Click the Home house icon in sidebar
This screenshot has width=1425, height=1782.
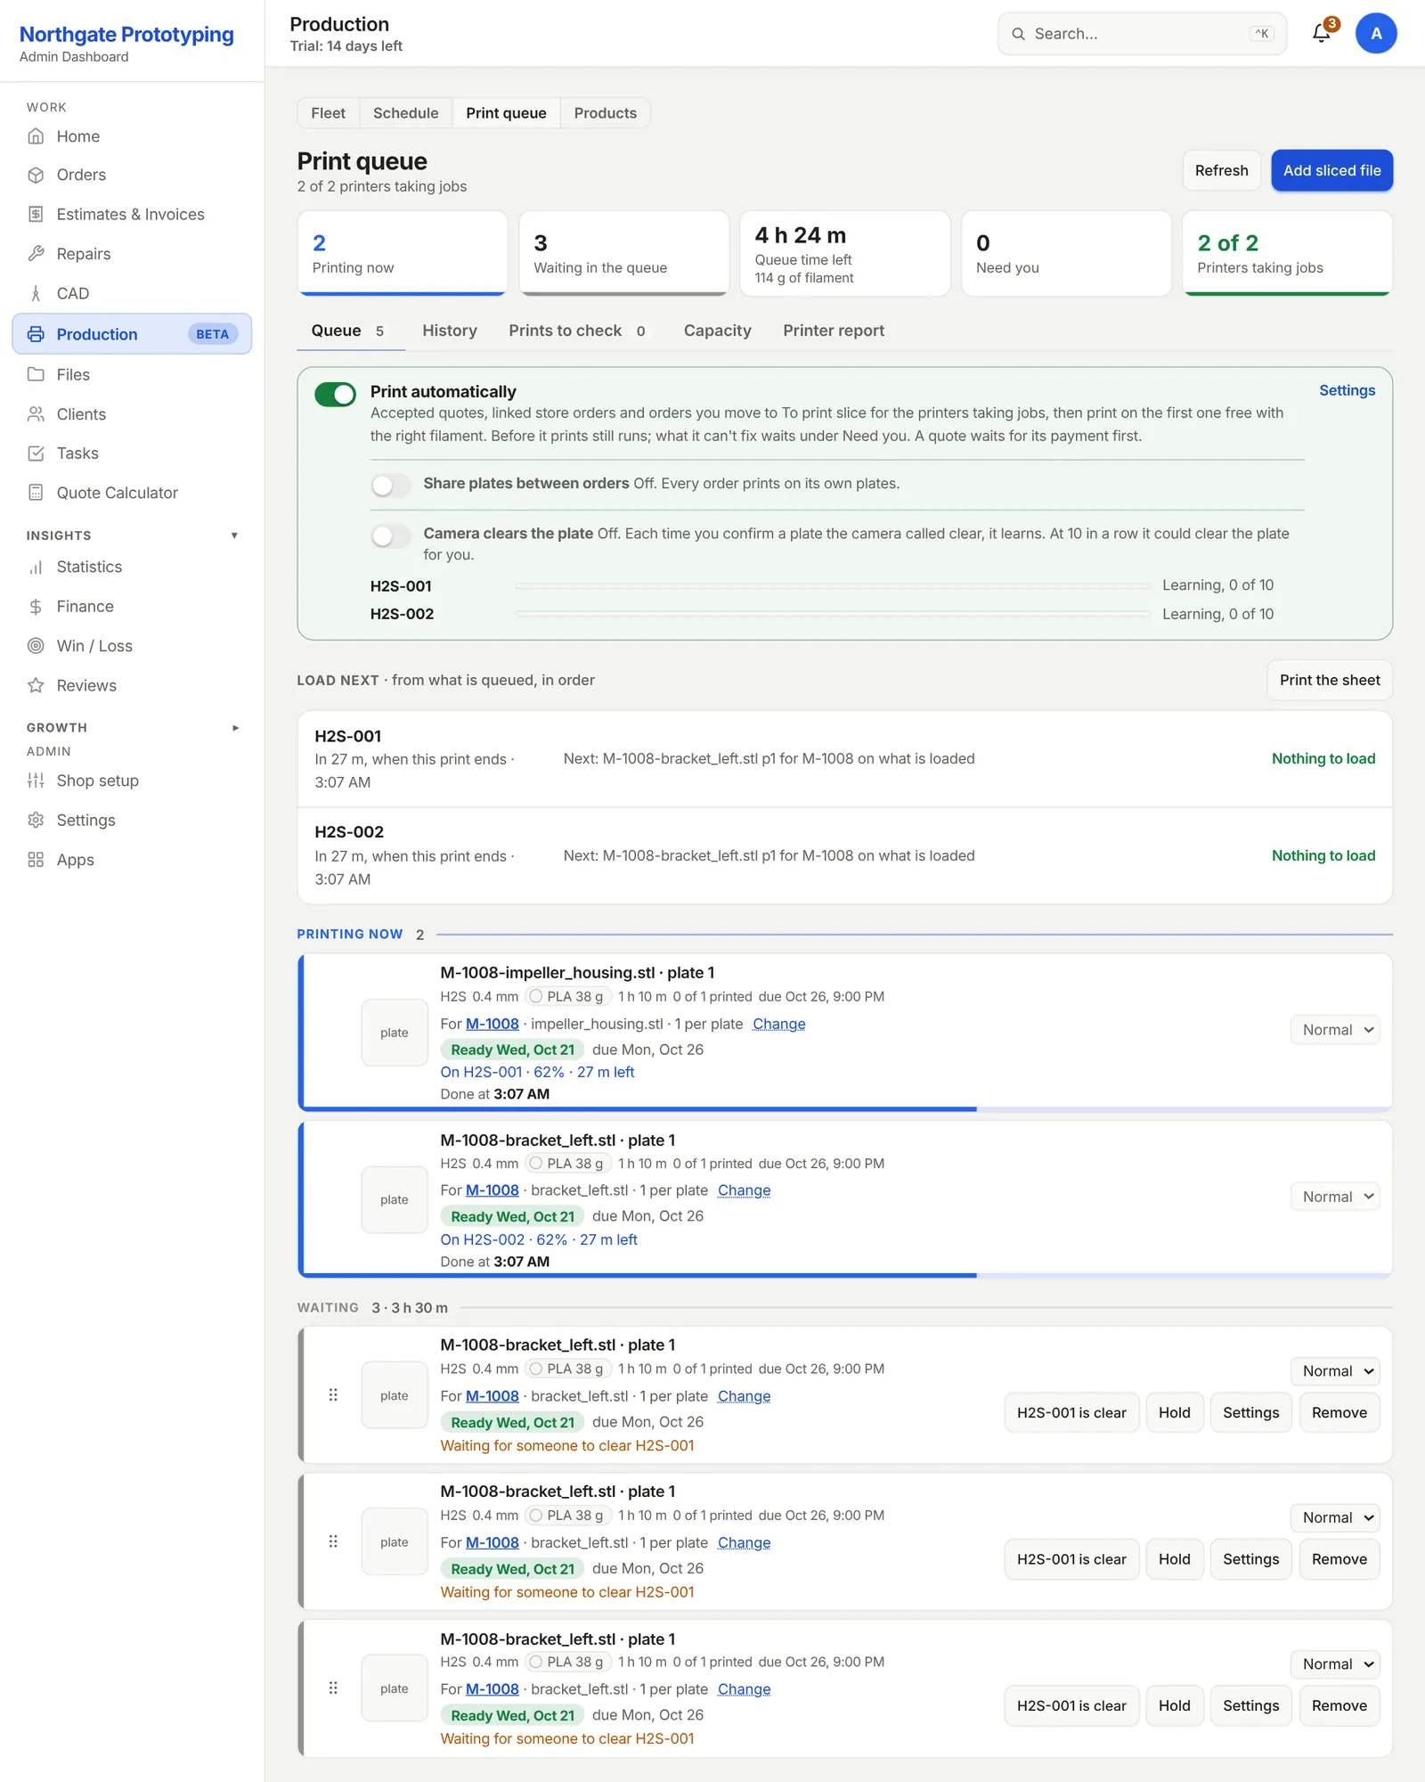coord(36,136)
